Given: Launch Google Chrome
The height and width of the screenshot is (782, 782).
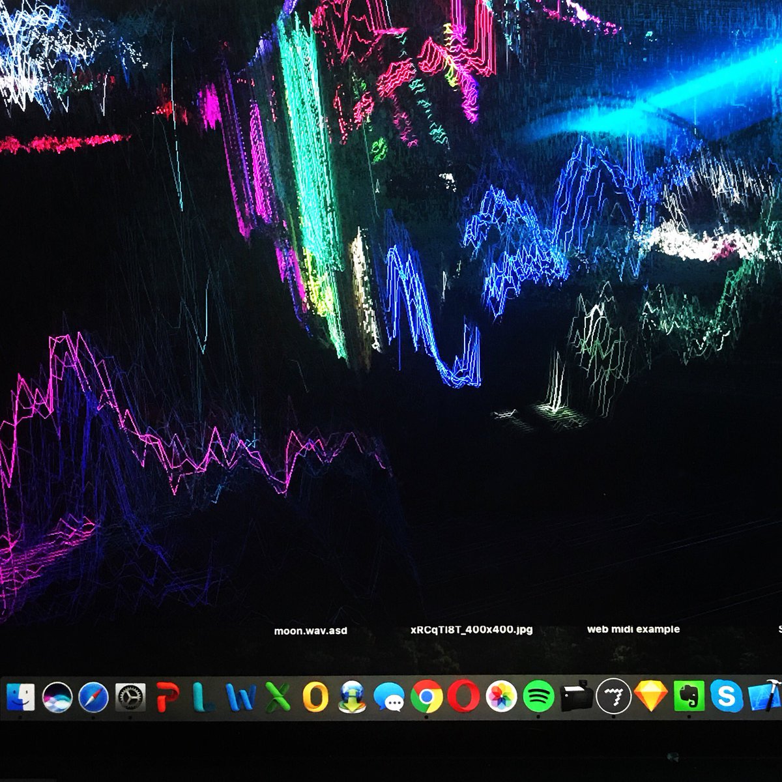Looking at the screenshot, I should [425, 702].
